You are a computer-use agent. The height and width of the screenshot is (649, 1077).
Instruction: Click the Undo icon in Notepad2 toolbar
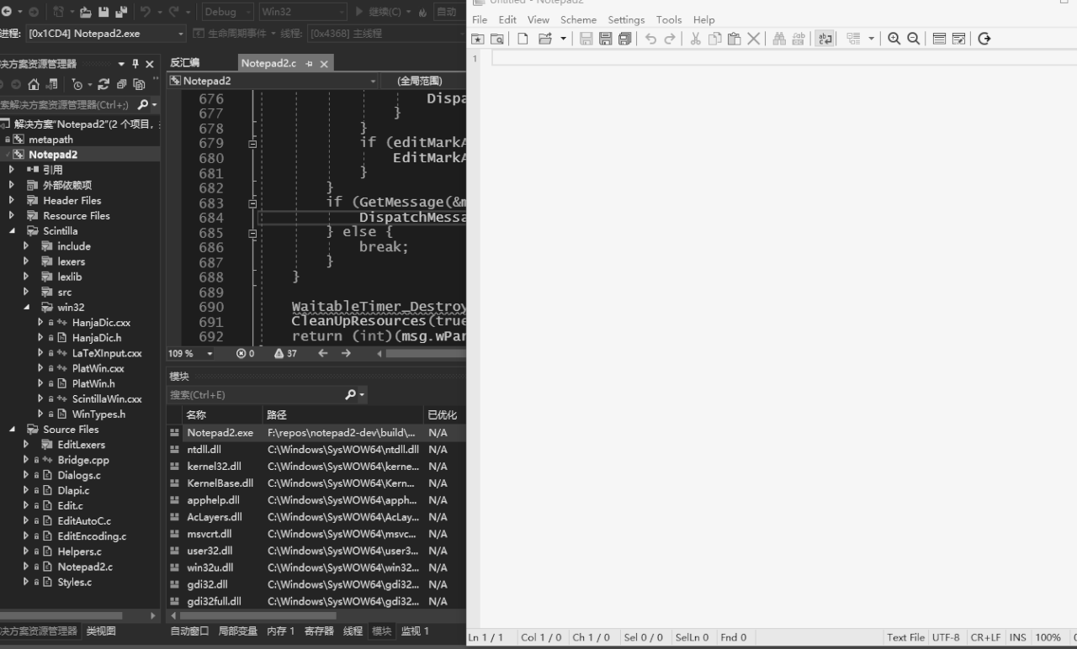click(650, 39)
